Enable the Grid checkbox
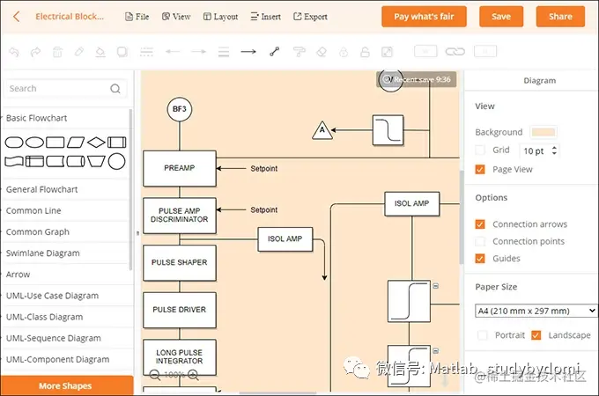The width and height of the screenshot is (599, 396). coord(480,150)
